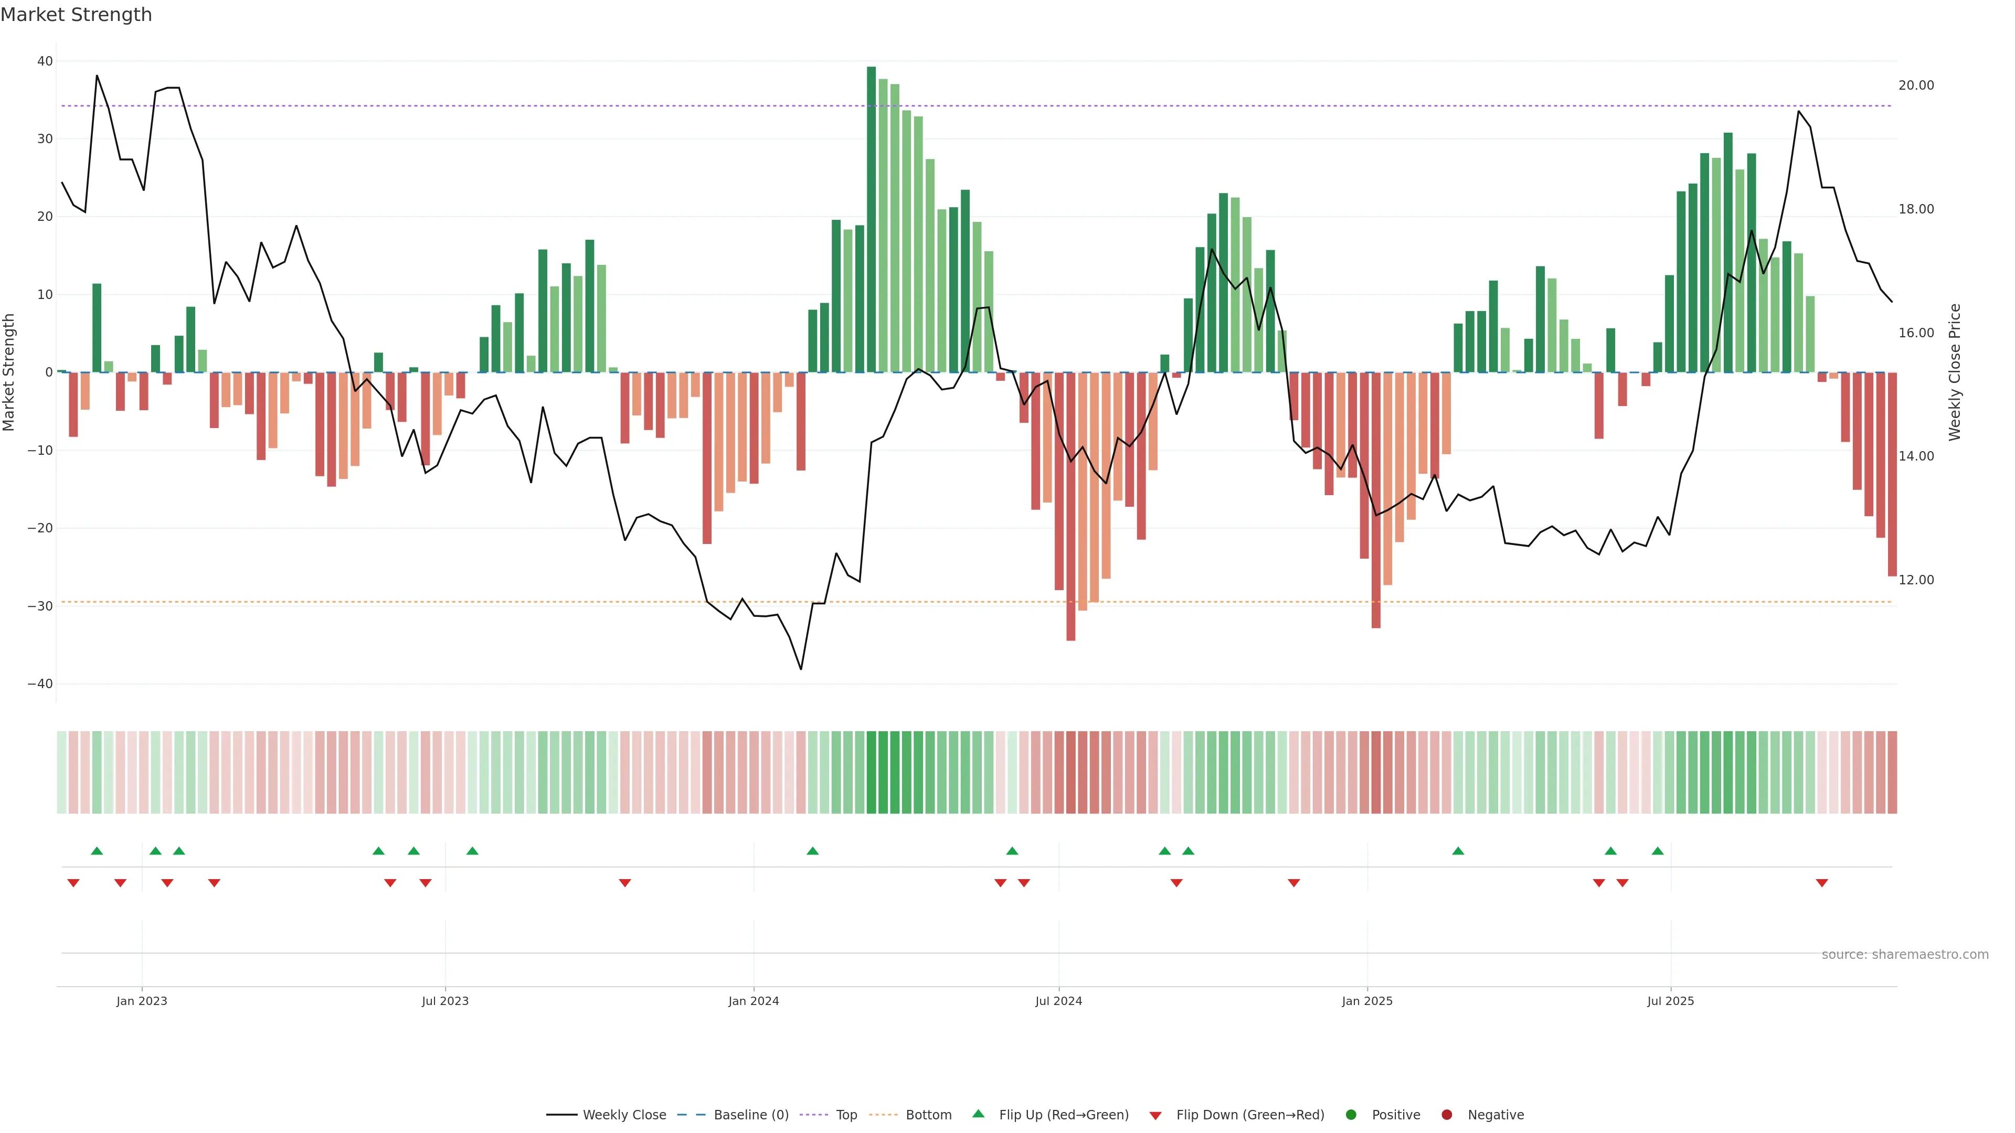The width and height of the screenshot is (2015, 1133).
Task: Click the Weekly Close Price axis title
Action: tap(1955, 372)
